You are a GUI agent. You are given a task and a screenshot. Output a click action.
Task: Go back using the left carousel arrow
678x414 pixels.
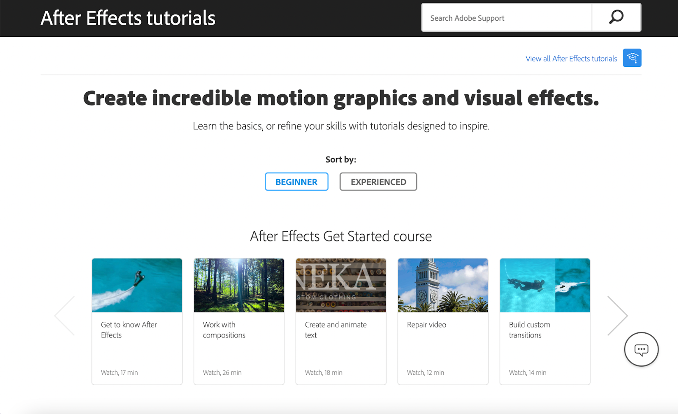pyautogui.click(x=63, y=315)
